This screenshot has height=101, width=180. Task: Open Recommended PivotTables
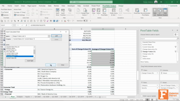pos(145,12)
